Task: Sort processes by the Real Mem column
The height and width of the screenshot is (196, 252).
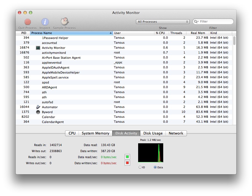Action: click(x=198, y=33)
